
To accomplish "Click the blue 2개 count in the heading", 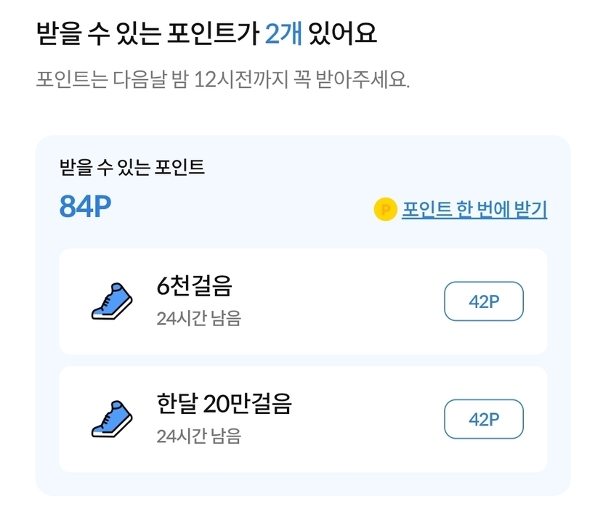I will 283,34.
